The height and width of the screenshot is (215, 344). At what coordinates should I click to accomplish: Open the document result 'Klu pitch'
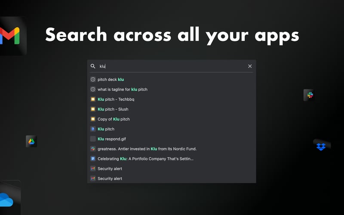tap(106, 129)
